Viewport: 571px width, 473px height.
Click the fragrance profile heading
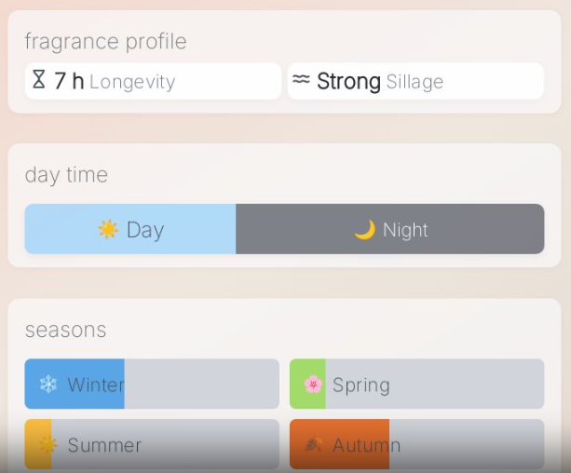[105, 42]
